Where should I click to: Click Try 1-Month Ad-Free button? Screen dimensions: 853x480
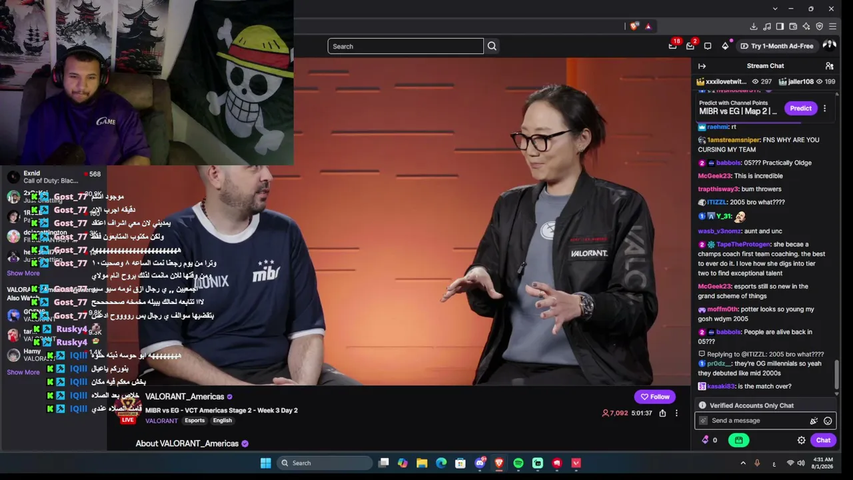[777, 46]
